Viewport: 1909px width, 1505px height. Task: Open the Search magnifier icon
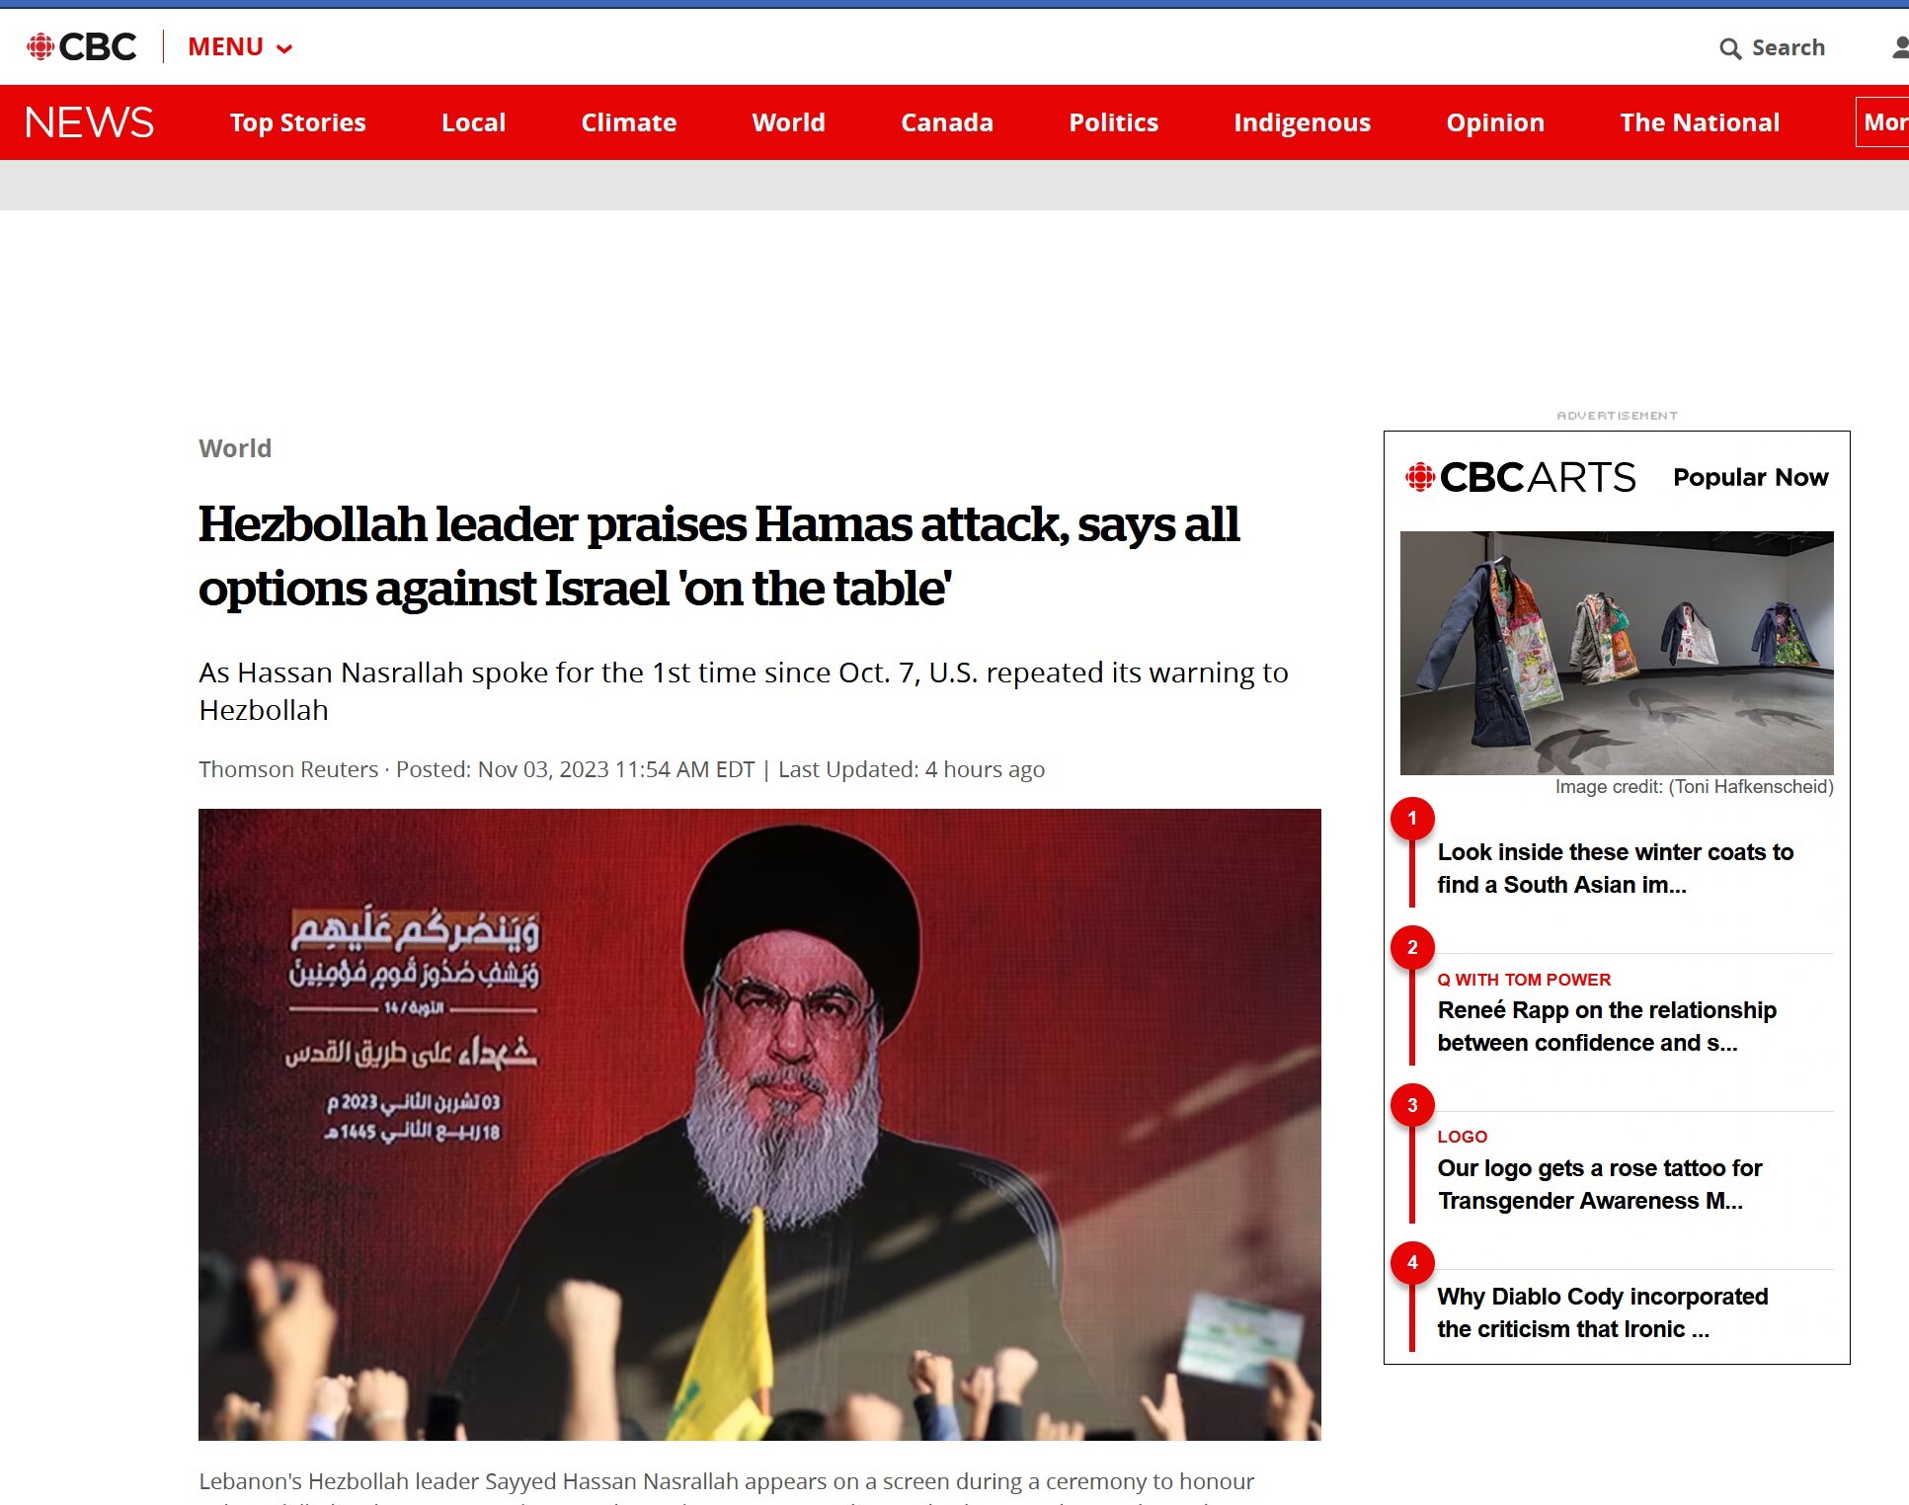(x=1729, y=48)
